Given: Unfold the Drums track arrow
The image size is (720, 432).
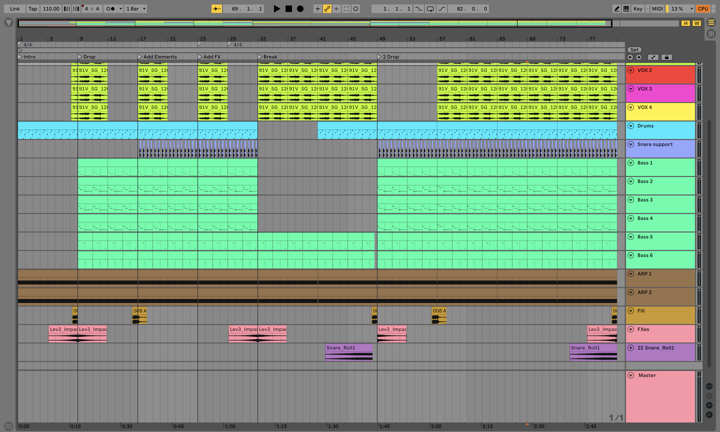Looking at the screenshot, I should [x=631, y=126].
